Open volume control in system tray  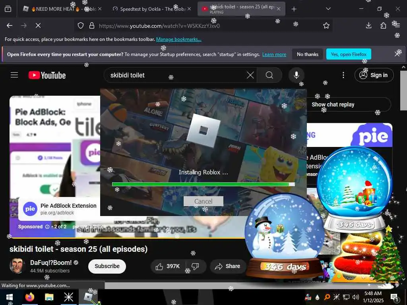(355, 297)
